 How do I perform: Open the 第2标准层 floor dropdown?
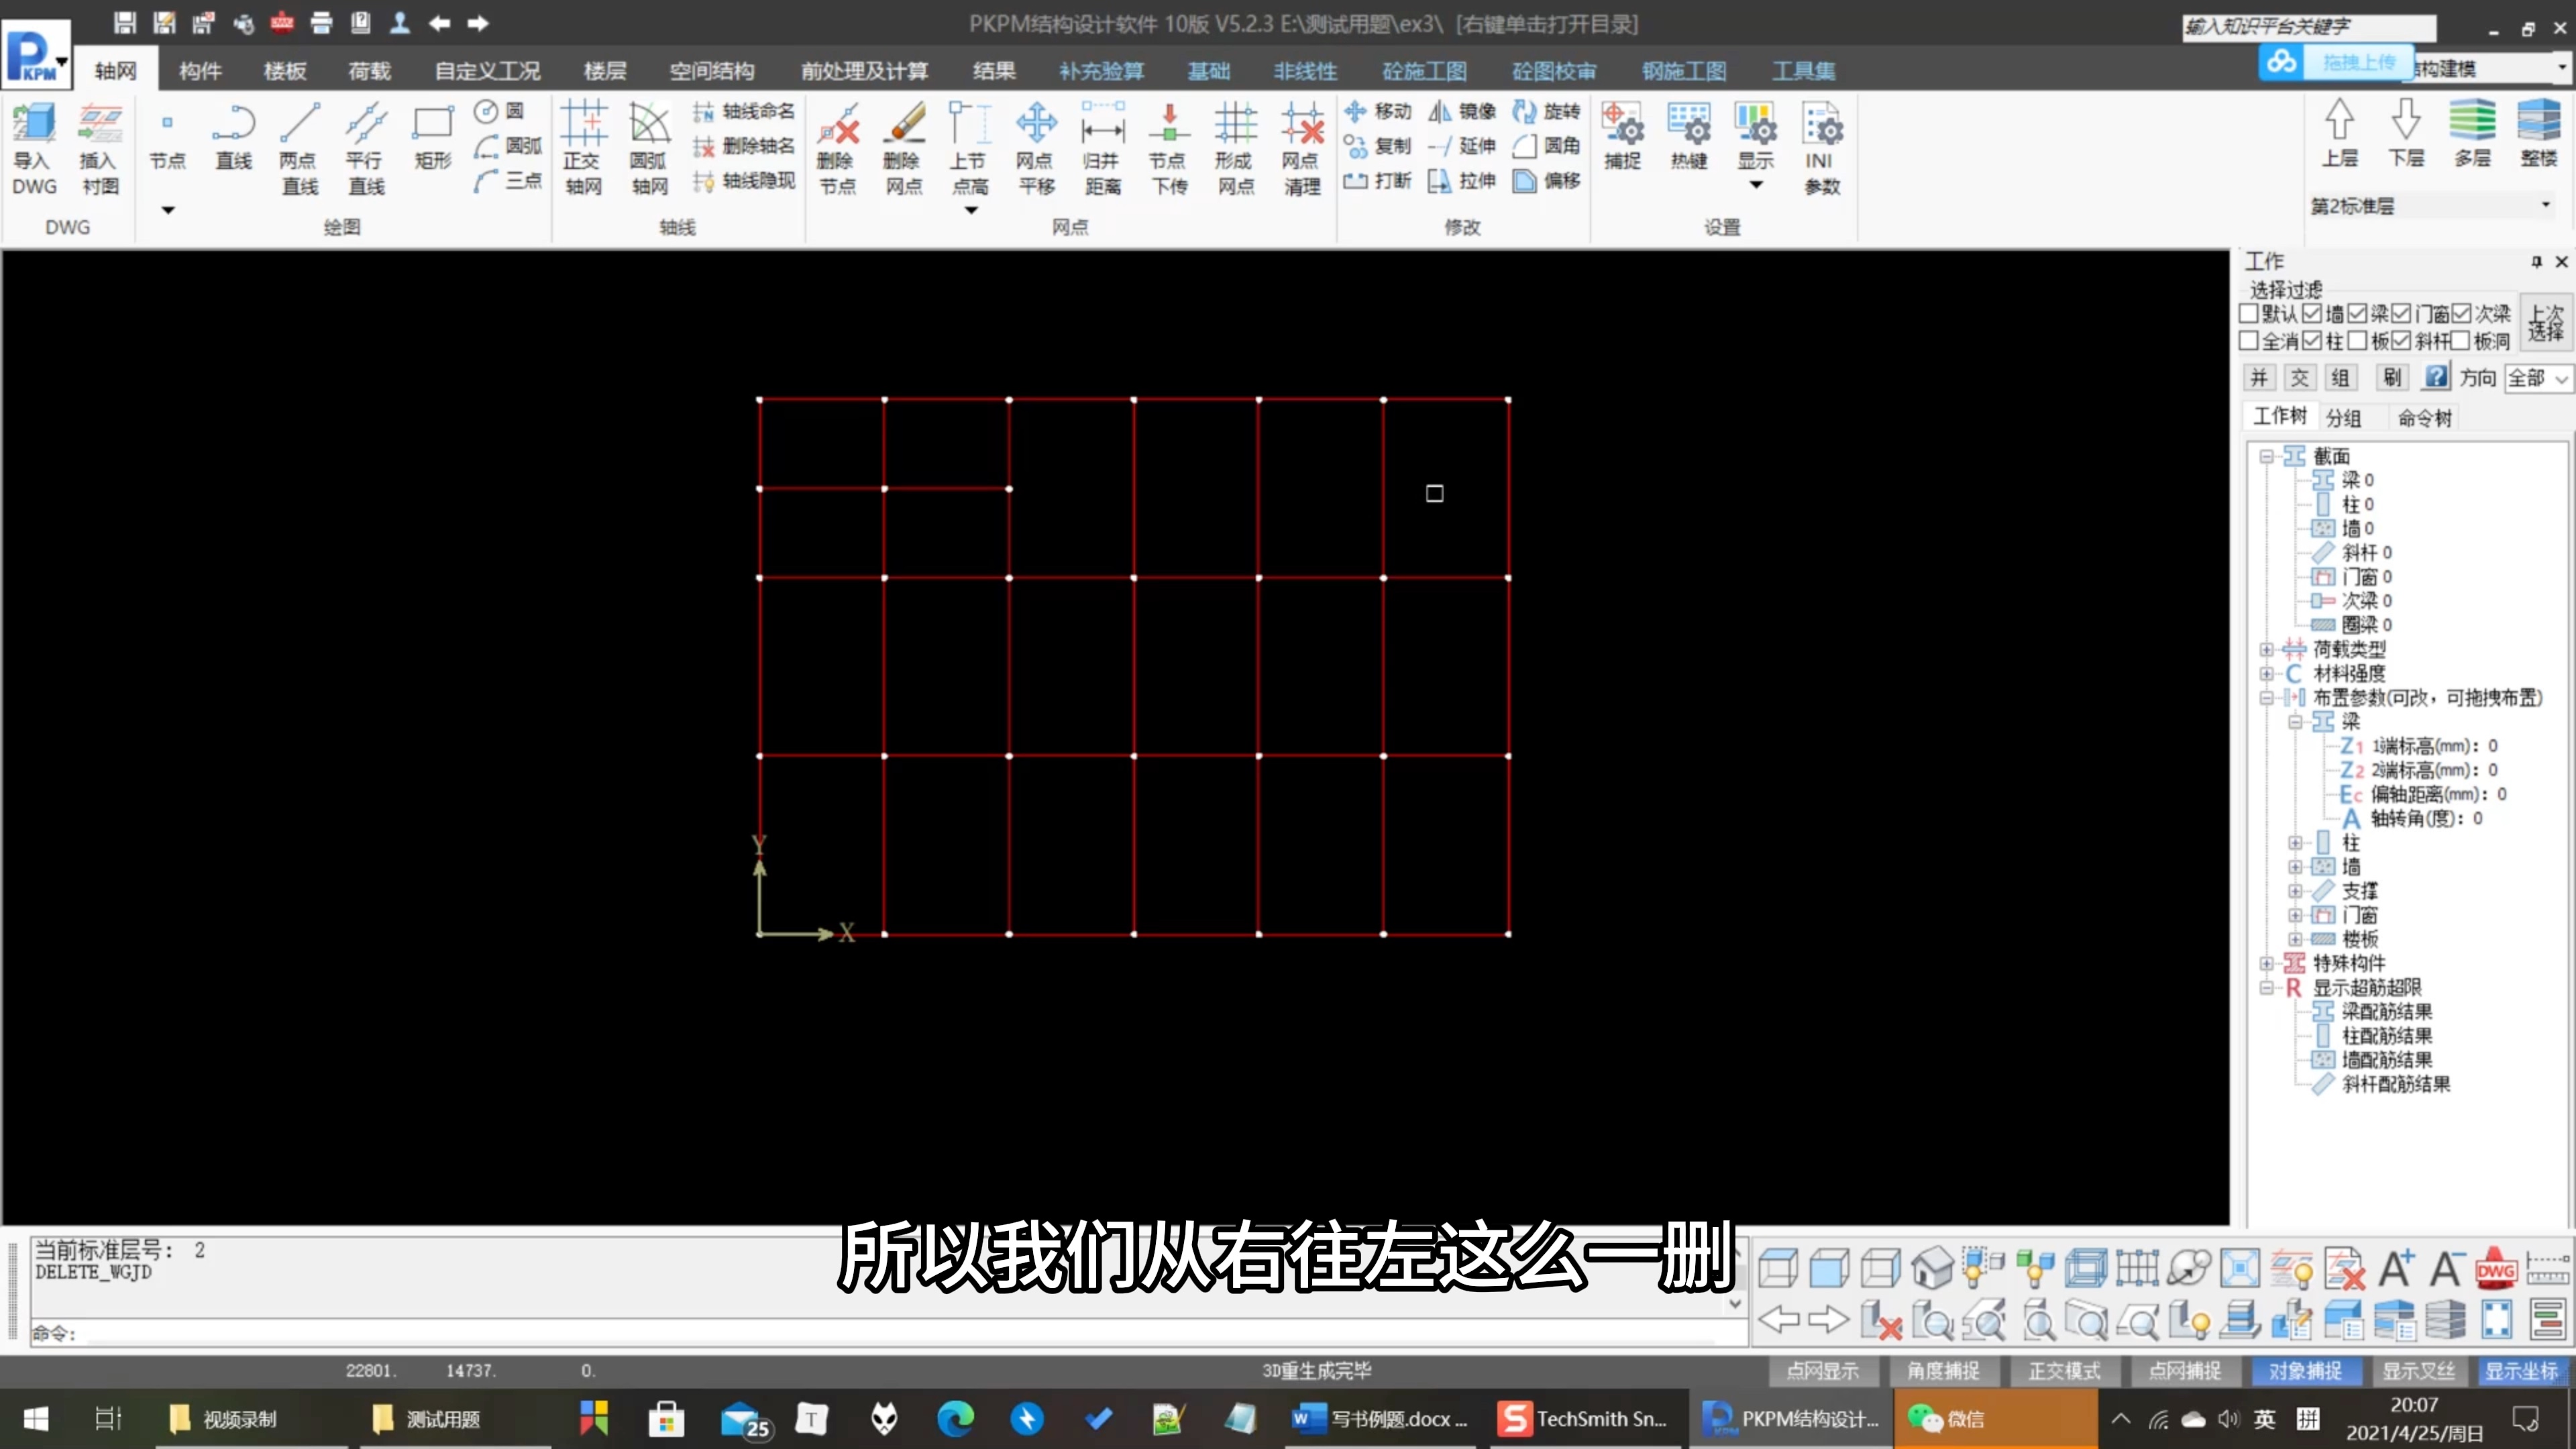2430,206
